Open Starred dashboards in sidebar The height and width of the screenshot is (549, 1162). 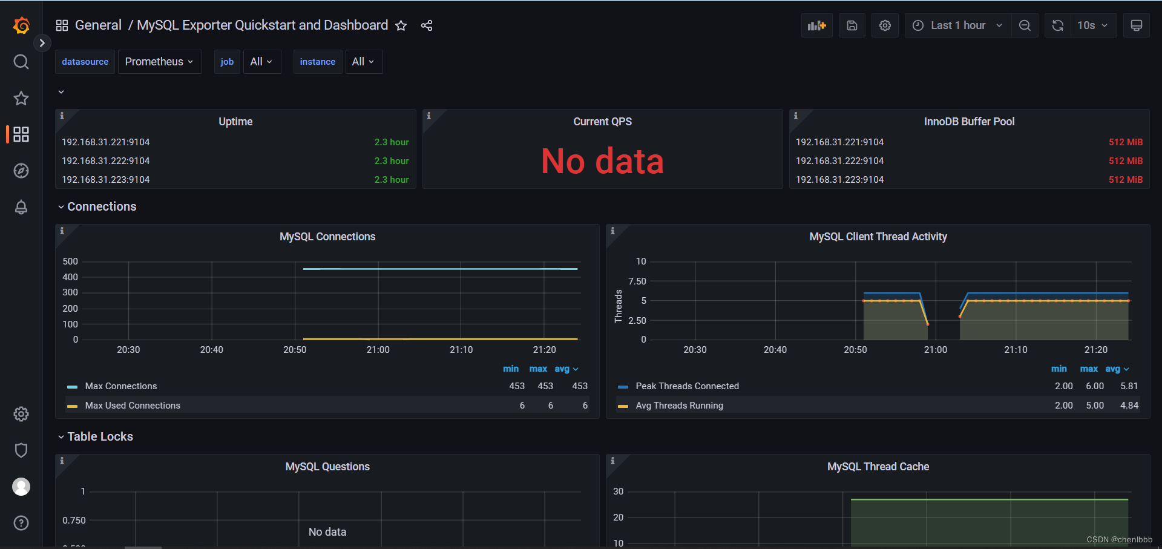tap(21, 98)
